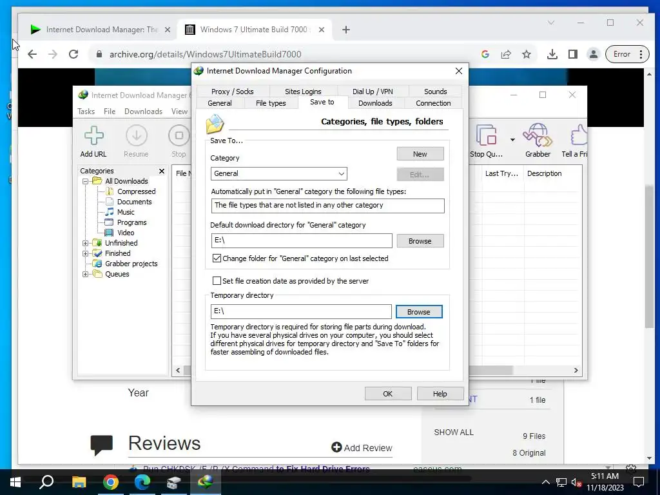This screenshot has height=495, width=660.
Task: Click SHOW ALL link on archive page
Action: pos(454,432)
